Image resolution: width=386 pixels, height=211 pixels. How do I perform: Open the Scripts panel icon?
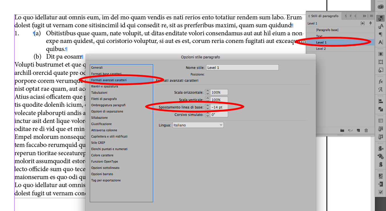pyautogui.click(x=381, y=164)
